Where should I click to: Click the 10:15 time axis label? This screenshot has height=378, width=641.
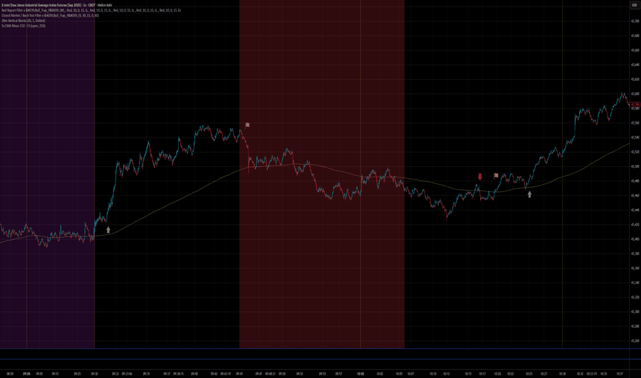click(x=468, y=374)
